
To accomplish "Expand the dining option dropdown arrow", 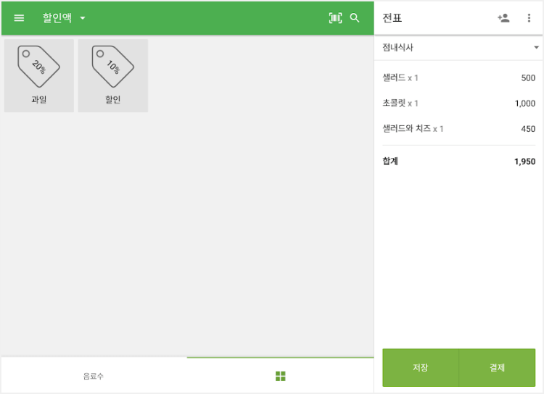I will (x=536, y=48).
